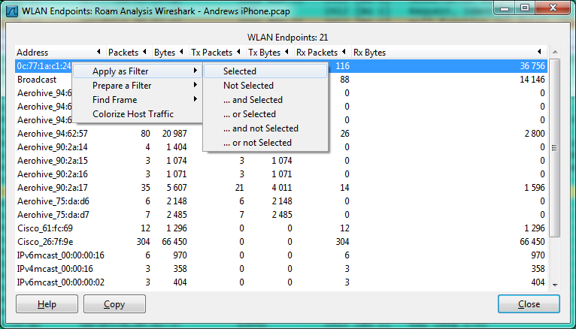Select the Aerohive_90:2a:15 row

[x=281, y=161]
